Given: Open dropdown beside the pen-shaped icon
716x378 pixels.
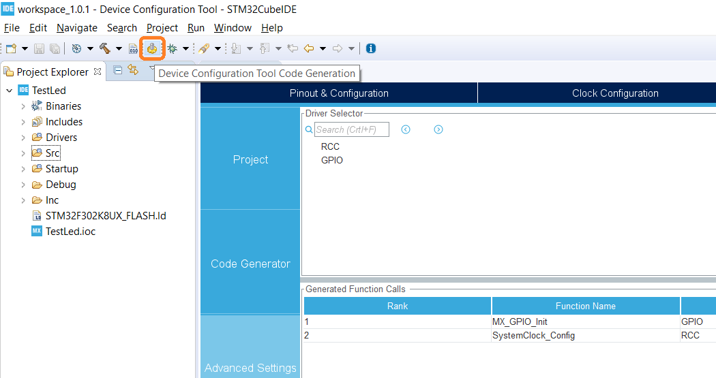Looking at the screenshot, I should (218, 48).
